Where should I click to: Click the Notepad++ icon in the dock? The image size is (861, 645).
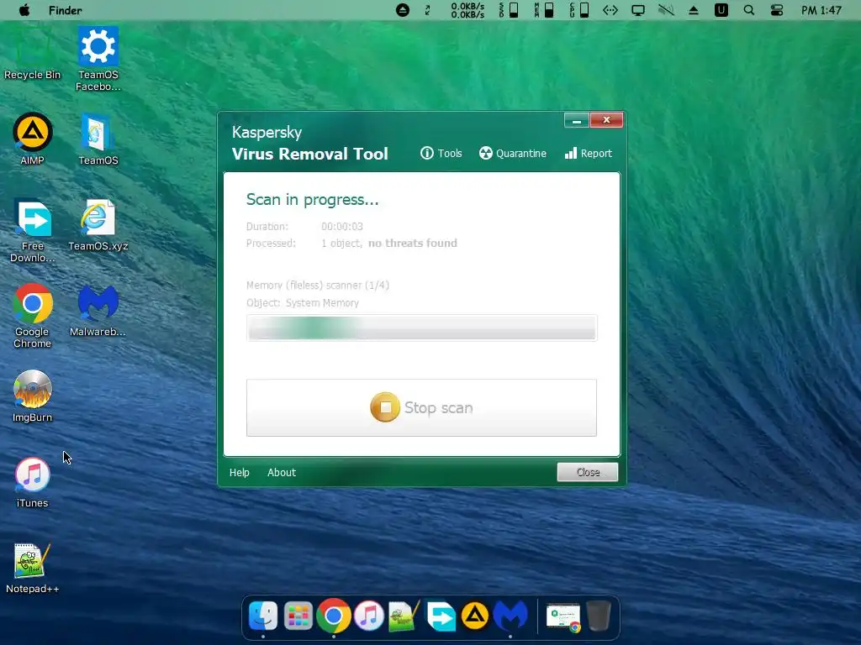click(x=404, y=616)
